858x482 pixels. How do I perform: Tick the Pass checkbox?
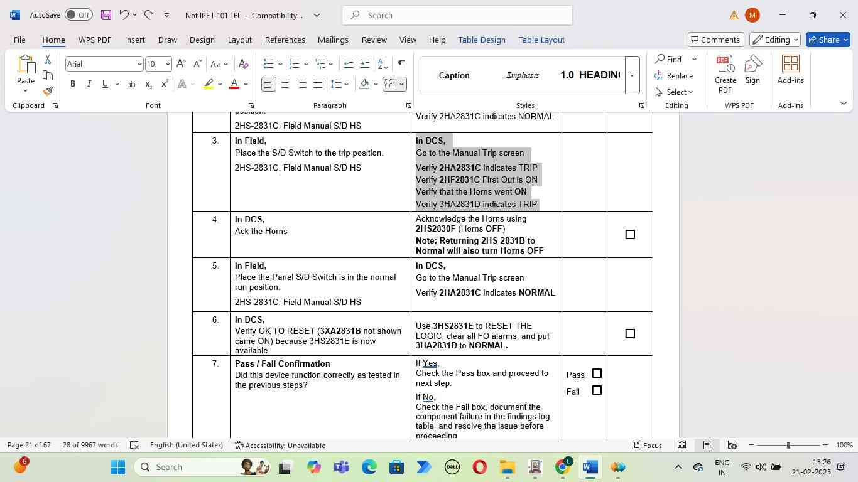coord(597,373)
